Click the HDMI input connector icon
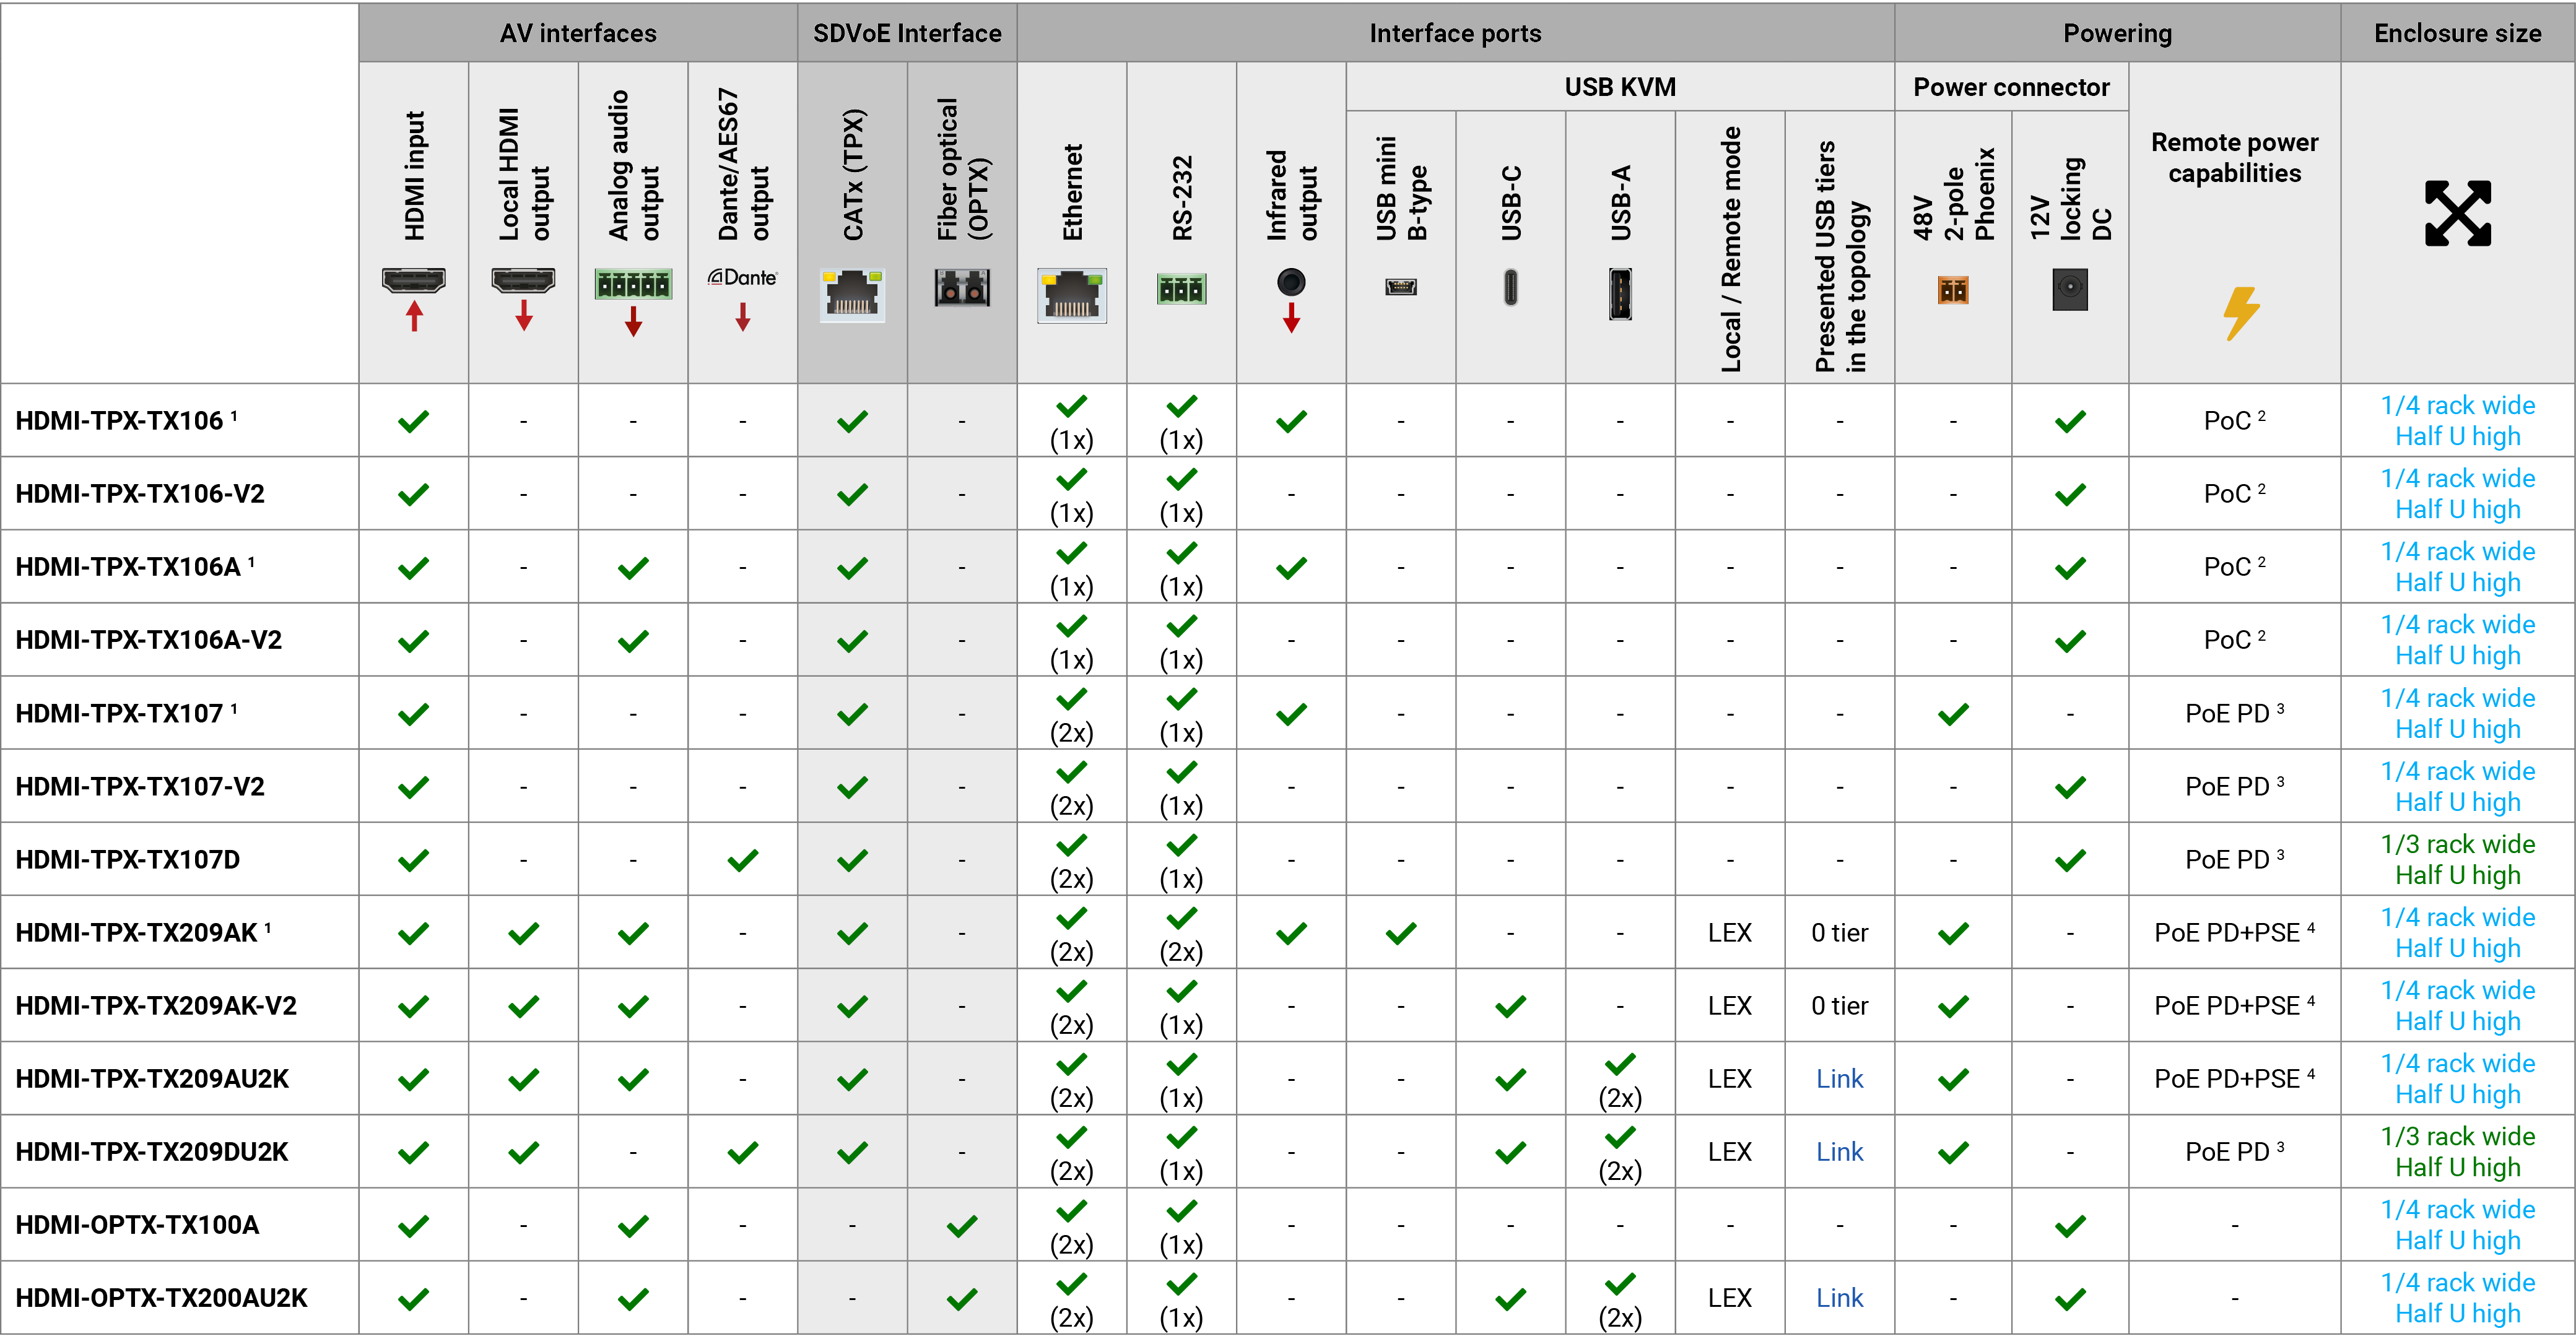 coord(413,280)
